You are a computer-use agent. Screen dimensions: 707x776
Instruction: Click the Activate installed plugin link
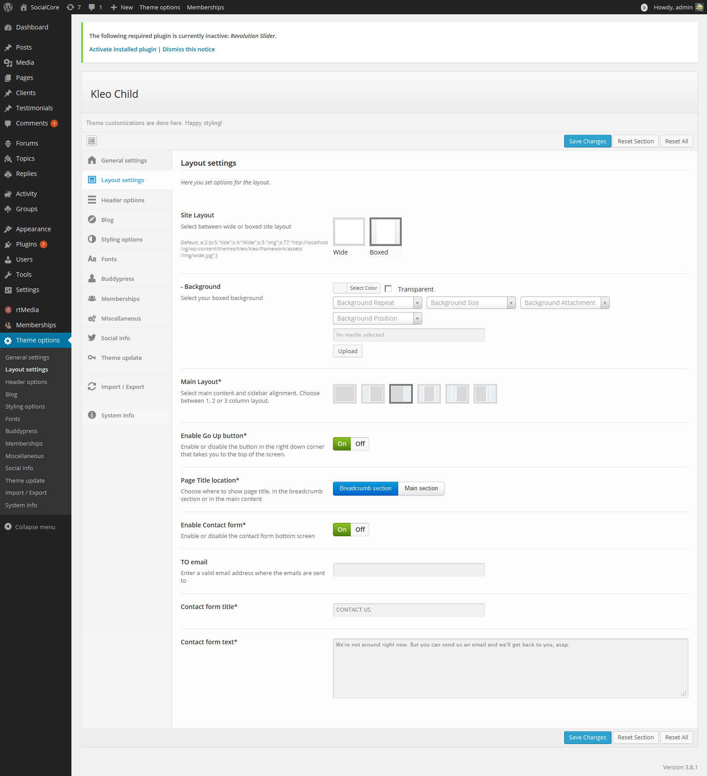pos(123,49)
